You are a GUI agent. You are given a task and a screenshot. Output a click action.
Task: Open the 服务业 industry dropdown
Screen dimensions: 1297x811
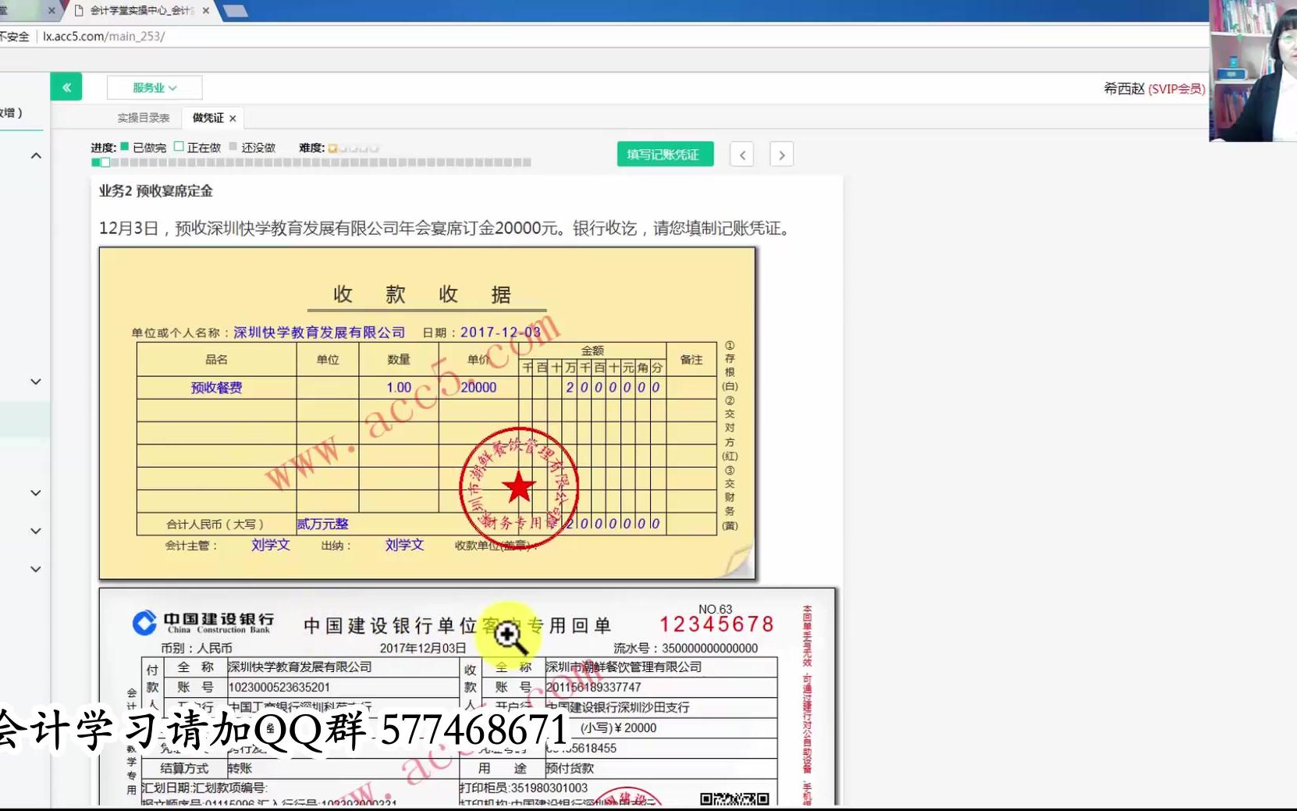[x=155, y=87]
